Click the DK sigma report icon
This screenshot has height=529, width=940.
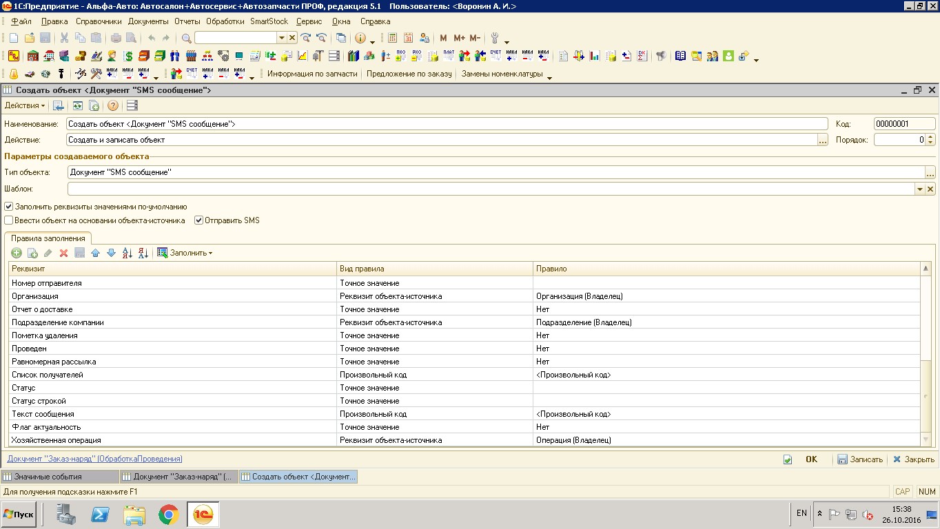642,56
